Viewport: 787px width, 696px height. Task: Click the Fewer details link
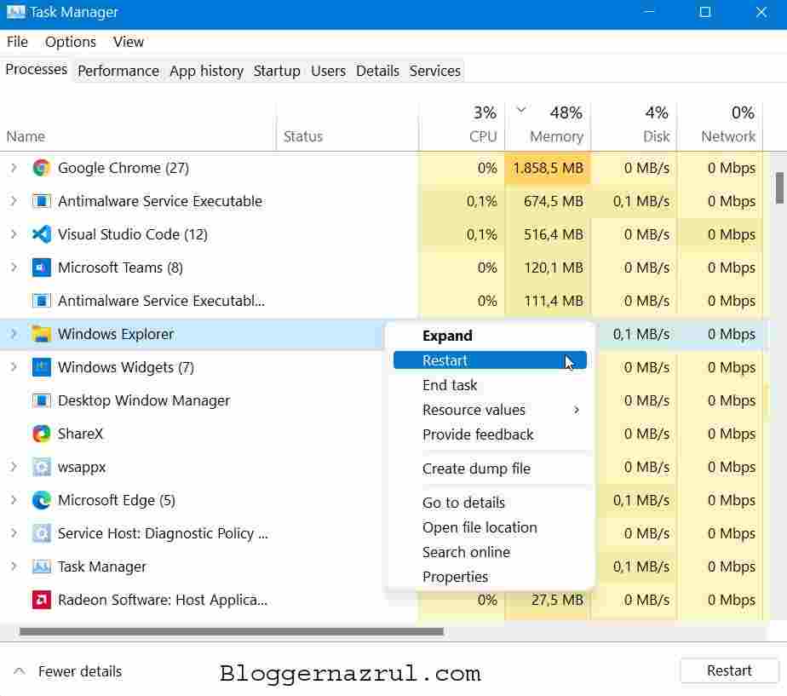pos(80,671)
